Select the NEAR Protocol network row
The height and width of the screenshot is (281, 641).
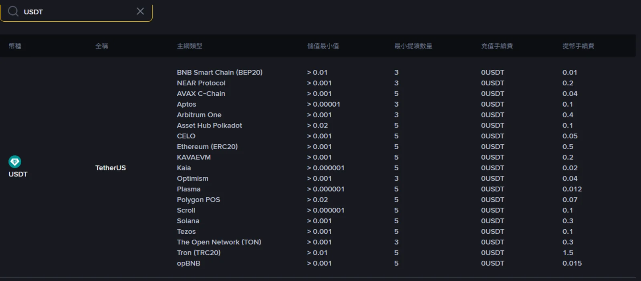[x=201, y=83]
